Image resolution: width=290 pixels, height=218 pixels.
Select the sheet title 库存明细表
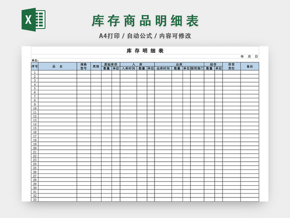(145, 50)
